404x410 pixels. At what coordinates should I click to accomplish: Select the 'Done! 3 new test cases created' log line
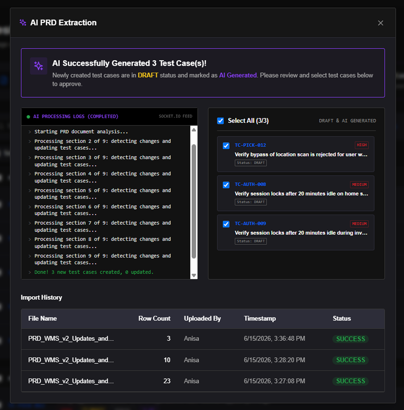(94, 272)
